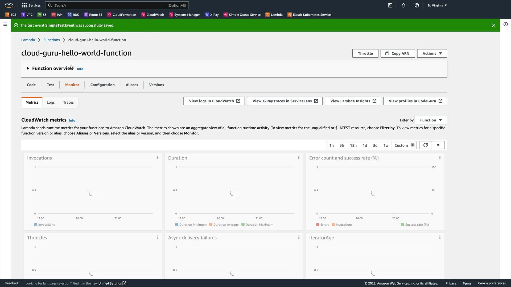The width and height of the screenshot is (511, 287).
Task: Open the Actions dropdown
Action: [432, 53]
